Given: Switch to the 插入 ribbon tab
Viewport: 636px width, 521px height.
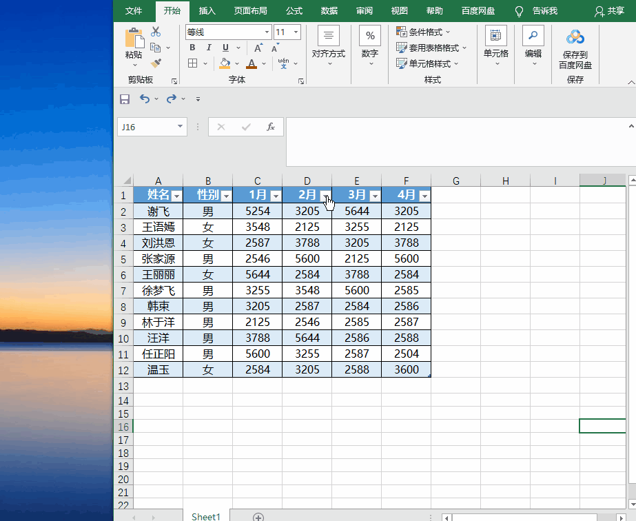Looking at the screenshot, I should click(x=207, y=11).
